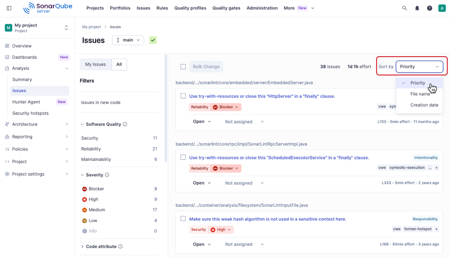Show more tags on ScheduledExecutorService issue

tap(430, 168)
